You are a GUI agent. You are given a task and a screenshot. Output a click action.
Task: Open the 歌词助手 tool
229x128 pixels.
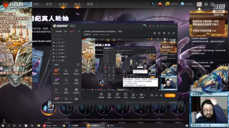tap(76, 91)
